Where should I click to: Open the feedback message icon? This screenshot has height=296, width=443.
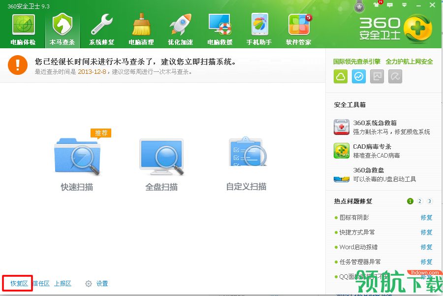(x=390, y=5)
